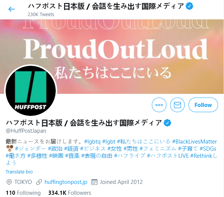Image resolution: width=224 pixels, height=197 pixels.
Task: View the 334.1K Followers list
Action: [x=70, y=193]
